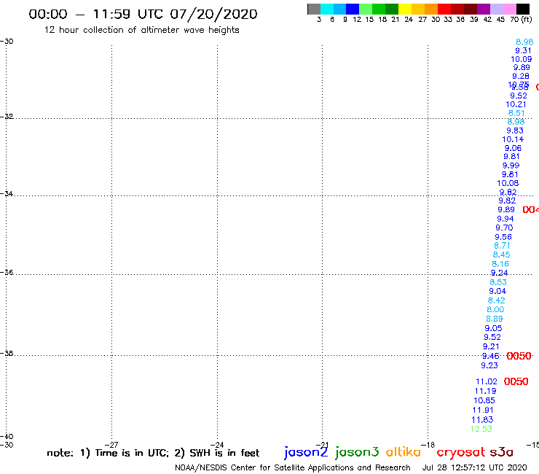Click the longitude axis label -18
This screenshot has height=474, width=539.
pyautogui.click(x=429, y=445)
